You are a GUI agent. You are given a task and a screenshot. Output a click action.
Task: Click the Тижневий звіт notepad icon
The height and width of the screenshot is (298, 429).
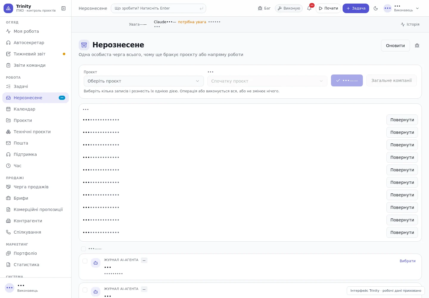click(x=8, y=54)
